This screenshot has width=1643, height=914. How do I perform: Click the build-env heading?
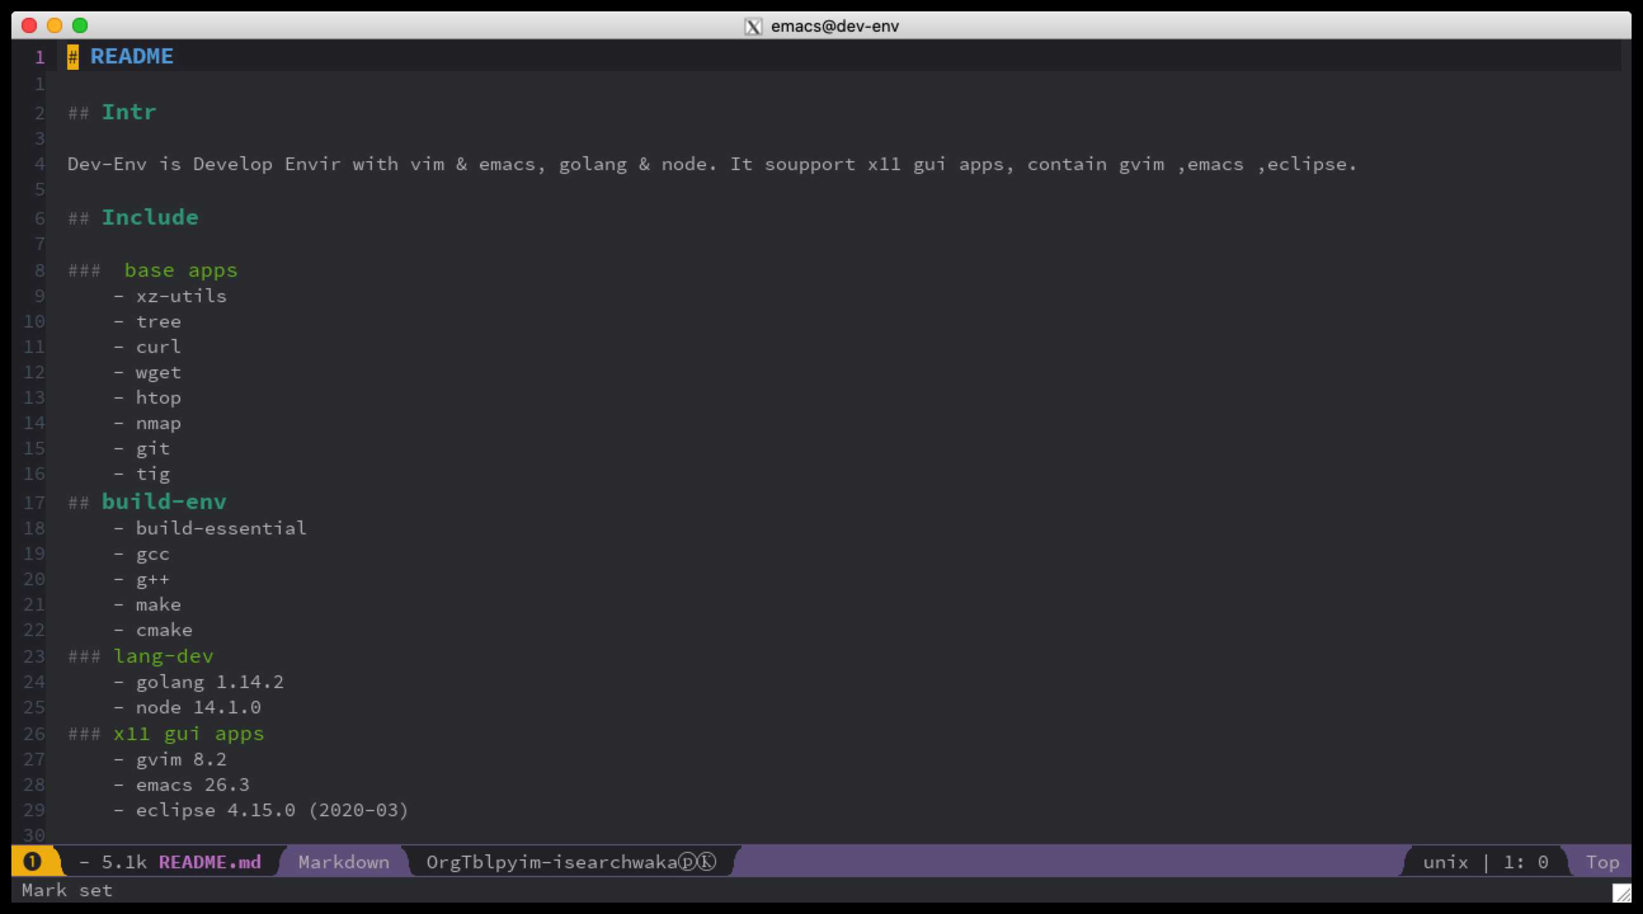click(164, 502)
